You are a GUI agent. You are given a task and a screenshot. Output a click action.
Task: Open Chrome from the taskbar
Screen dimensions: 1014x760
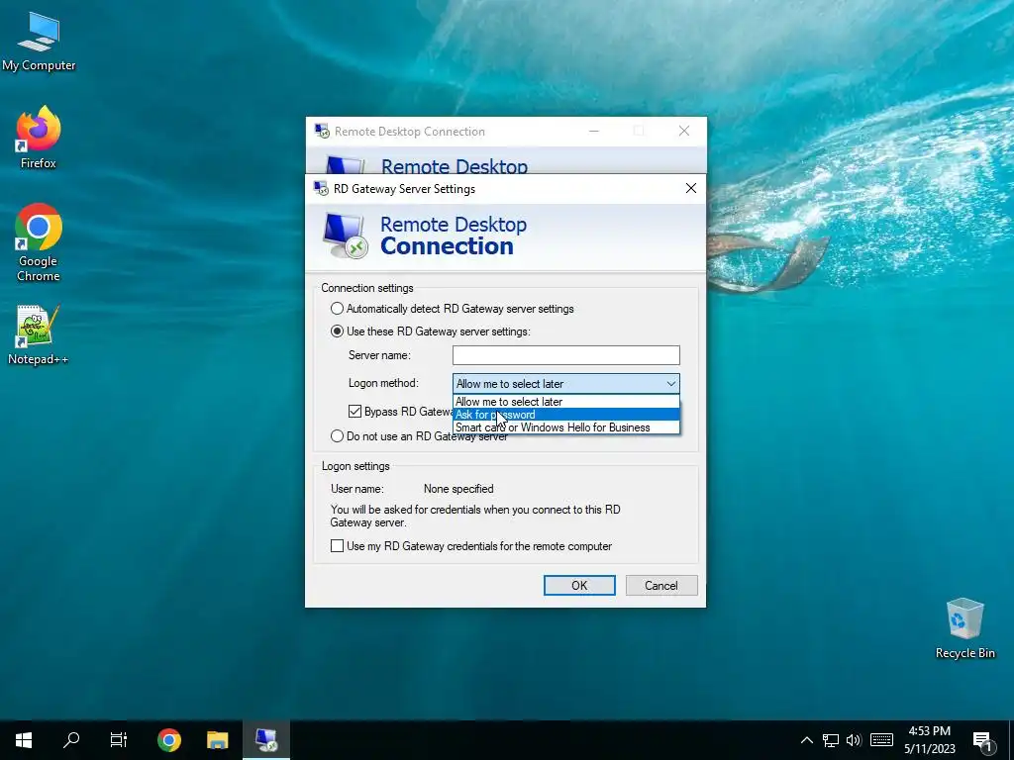[x=168, y=740]
